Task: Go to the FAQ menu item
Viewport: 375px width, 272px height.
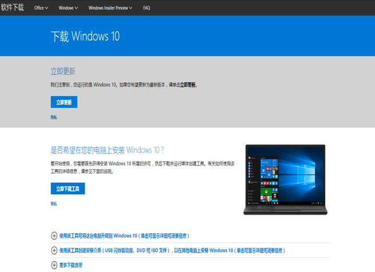Action: click(x=146, y=8)
